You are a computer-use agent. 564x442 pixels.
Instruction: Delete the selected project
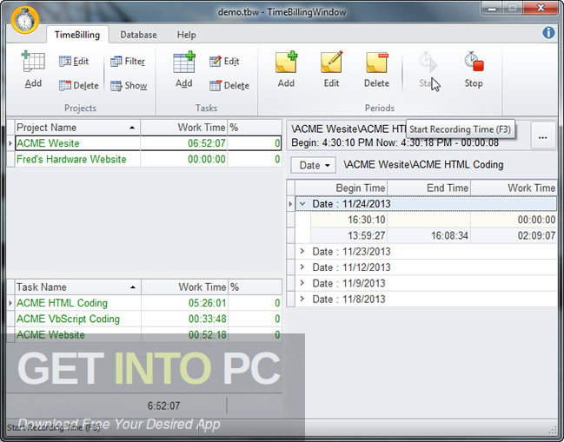79,85
